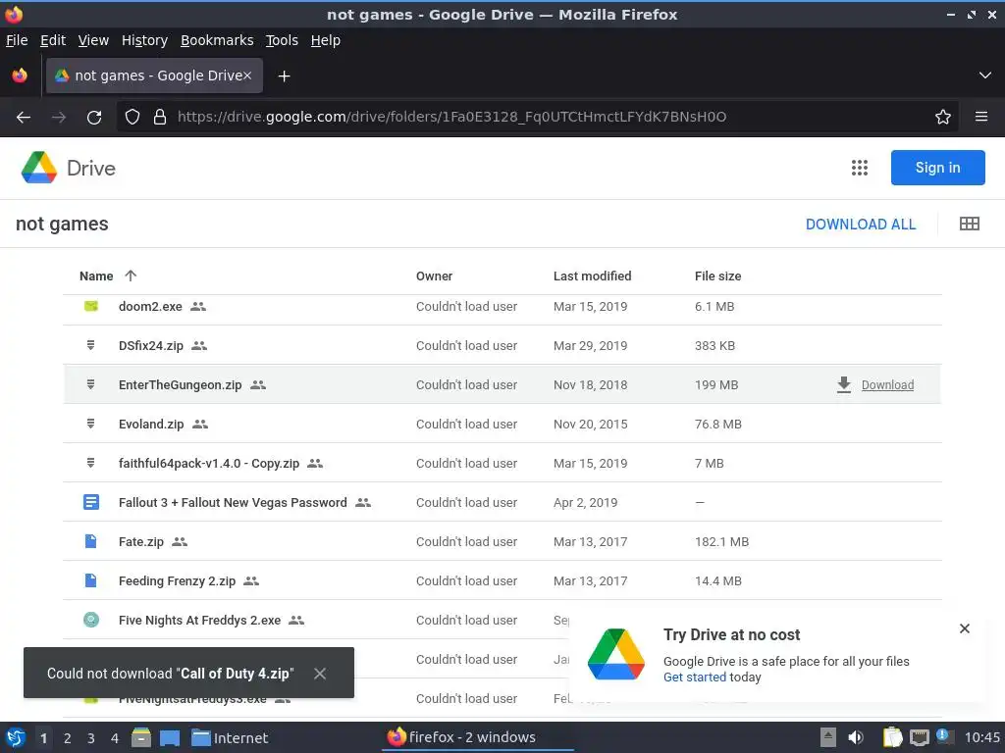Click the name sort arrow

coord(131,276)
